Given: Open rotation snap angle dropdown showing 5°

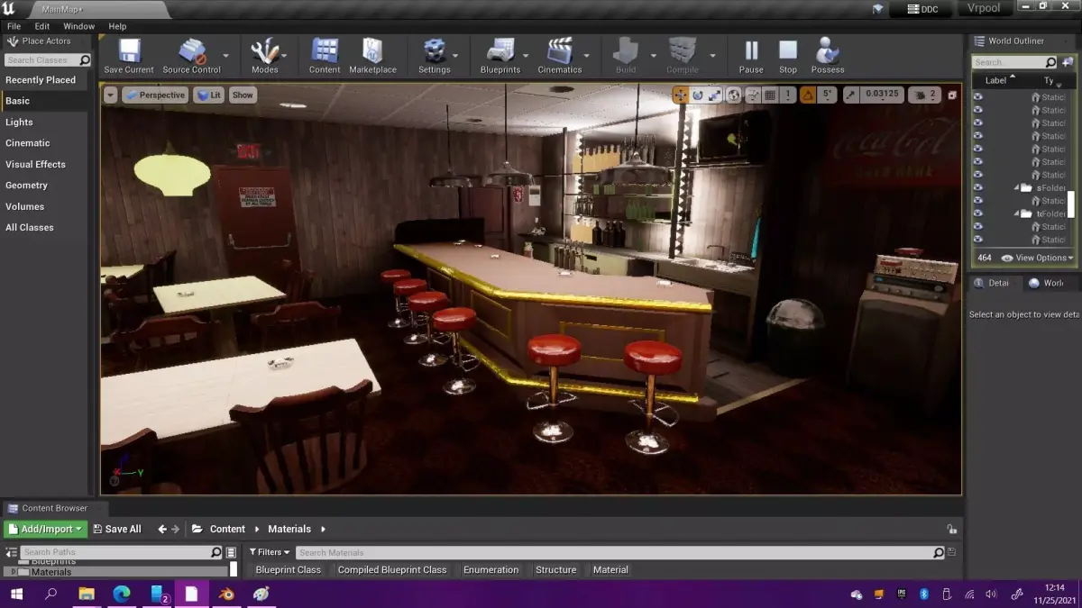Looking at the screenshot, I should click(x=829, y=95).
